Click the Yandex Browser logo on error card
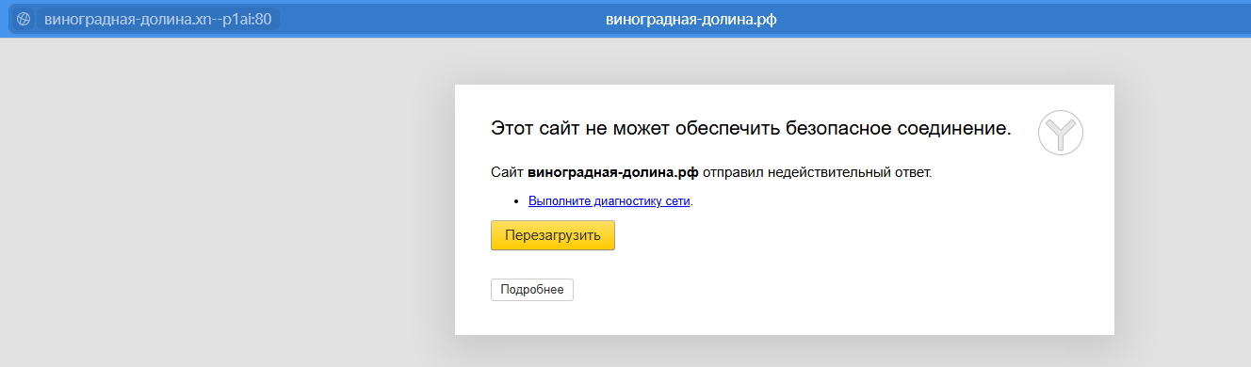Image resolution: width=1251 pixels, height=367 pixels. coord(1061,133)
